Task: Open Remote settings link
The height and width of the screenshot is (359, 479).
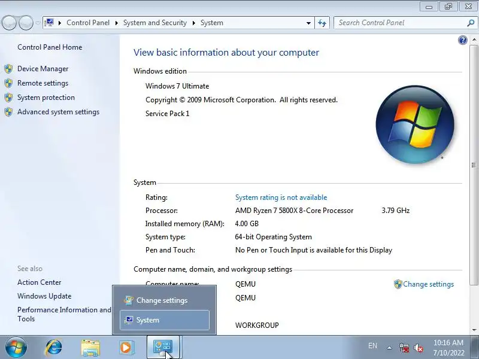Action: coord(43,83)
